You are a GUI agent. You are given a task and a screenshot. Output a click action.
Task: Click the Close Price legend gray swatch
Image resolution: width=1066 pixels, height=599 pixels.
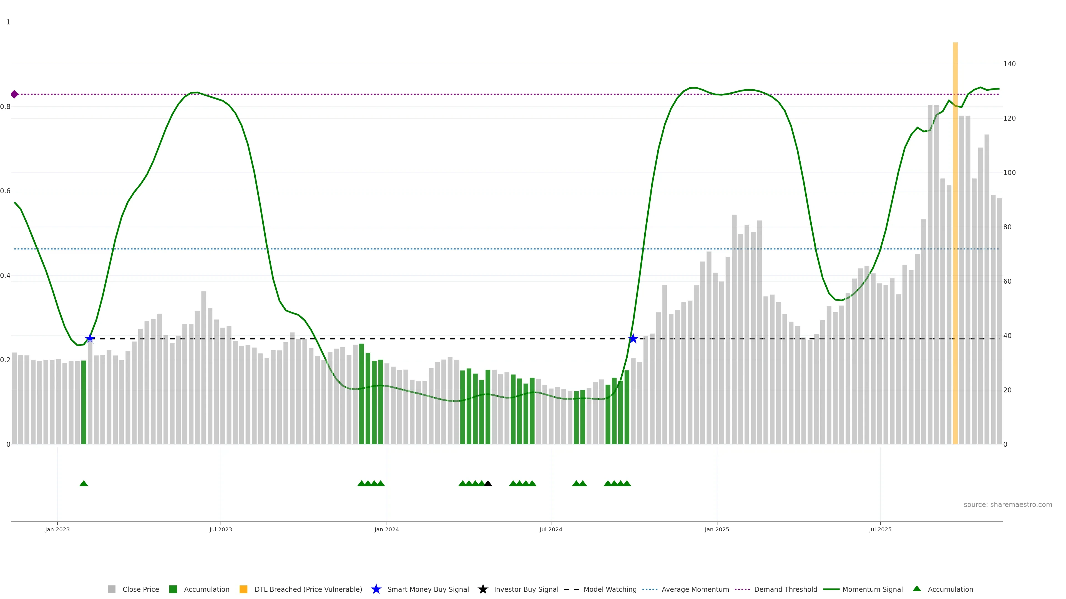tap(111, 589)
